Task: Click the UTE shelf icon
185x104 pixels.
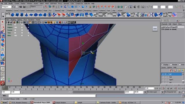Action: (114, 15)
